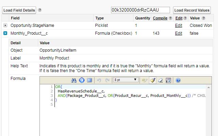The image size is (218, 136).
Task: Click the Load Field Details button
Action: tap(19, 10)
